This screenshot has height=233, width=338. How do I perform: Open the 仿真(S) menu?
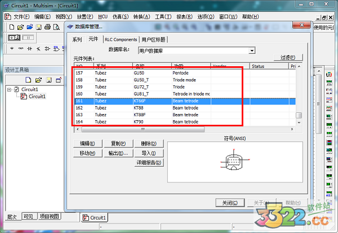[121, 16]
